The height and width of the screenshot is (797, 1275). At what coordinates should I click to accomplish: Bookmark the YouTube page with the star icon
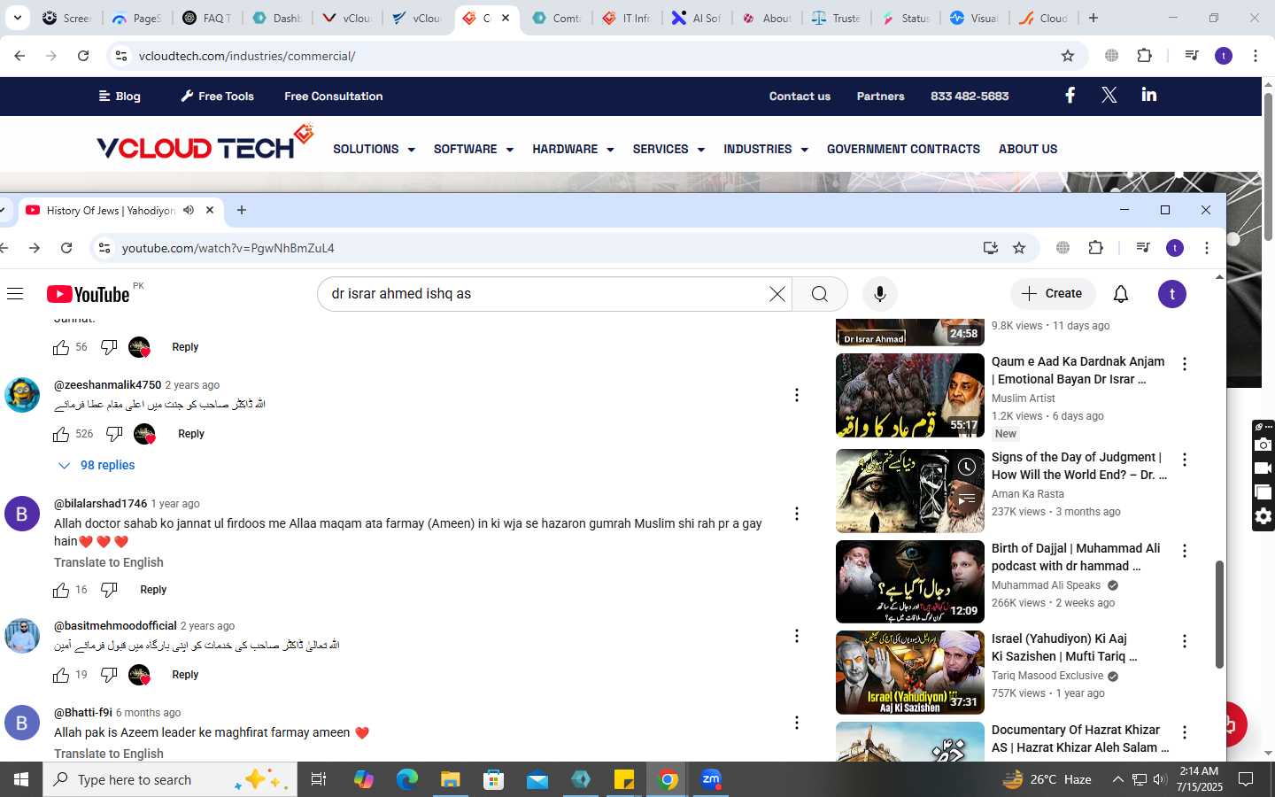tap(1019, 248)
